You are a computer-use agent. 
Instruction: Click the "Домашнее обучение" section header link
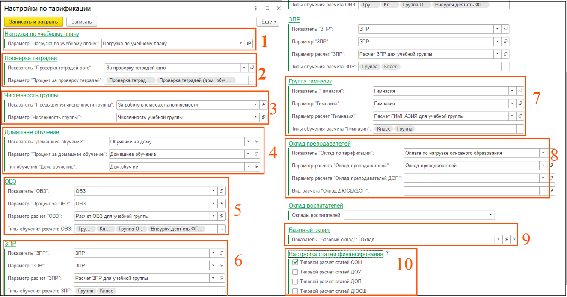[x=32, y=132]
